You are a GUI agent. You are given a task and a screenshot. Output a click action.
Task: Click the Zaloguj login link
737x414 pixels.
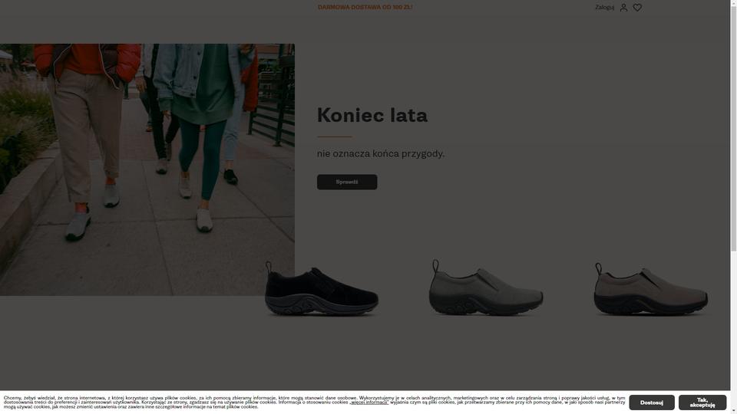(x=604, y=8)
